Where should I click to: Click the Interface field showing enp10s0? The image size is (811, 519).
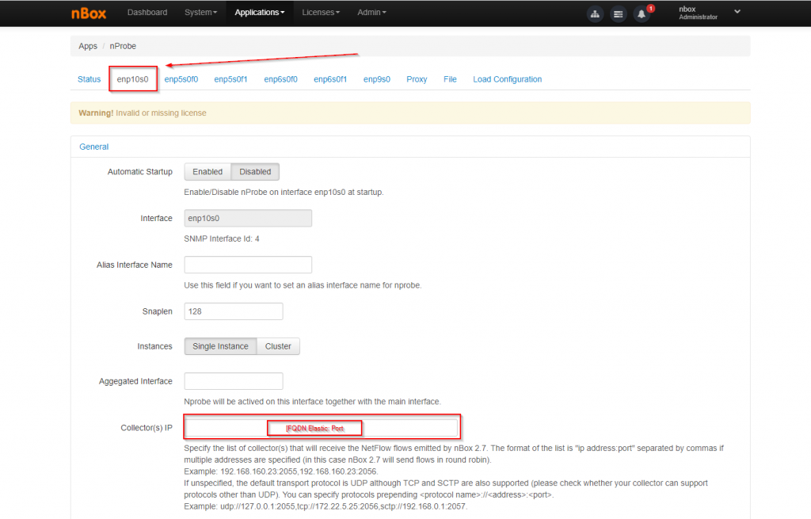tap(248, 219)
